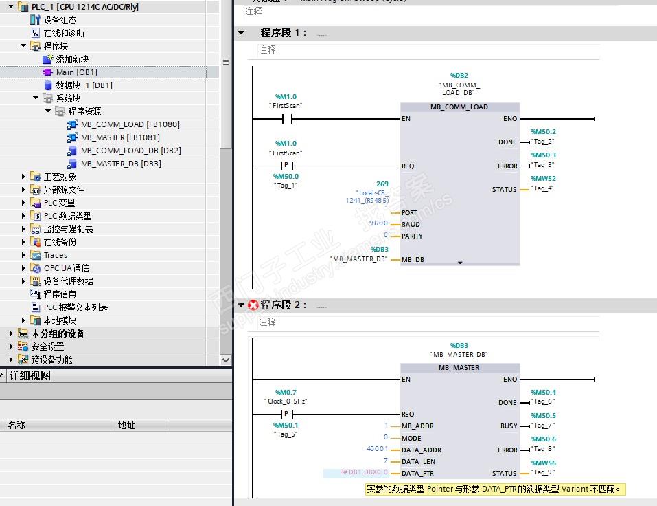Click the MB_MASTER block title
This screenshot has width=657, height=506.
459,368
